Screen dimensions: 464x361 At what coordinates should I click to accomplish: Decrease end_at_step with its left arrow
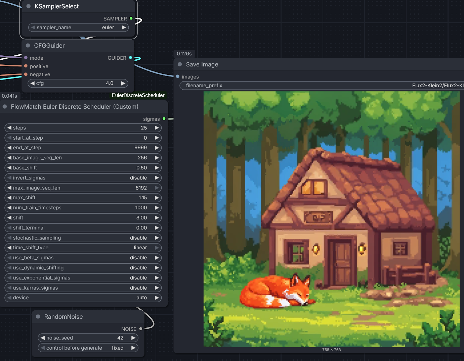coord(9,148)
